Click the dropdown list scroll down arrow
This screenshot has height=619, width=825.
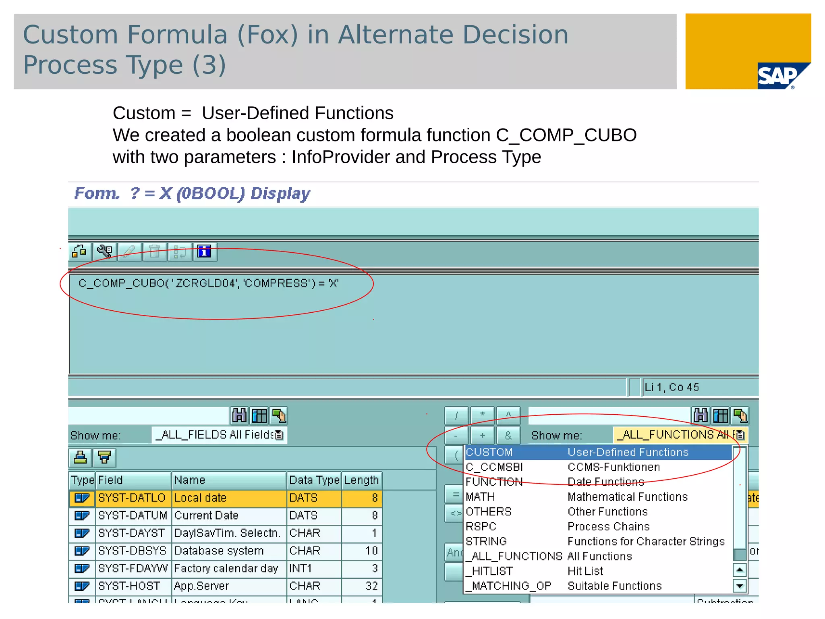pos(740,586)
